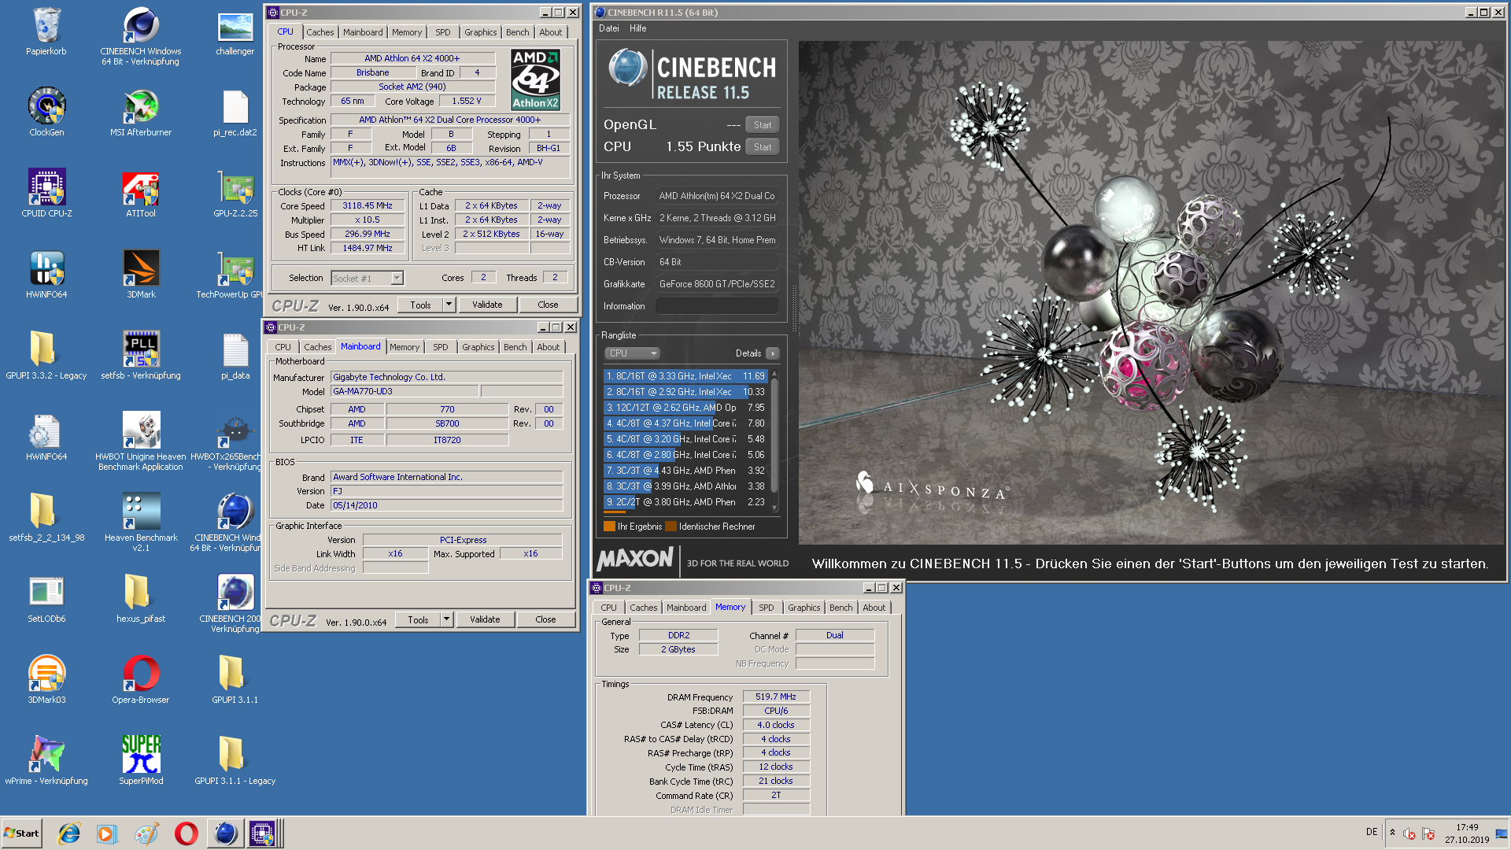Launch setfsb - Verknüpfung shortcut

click(x=141, y=356)
